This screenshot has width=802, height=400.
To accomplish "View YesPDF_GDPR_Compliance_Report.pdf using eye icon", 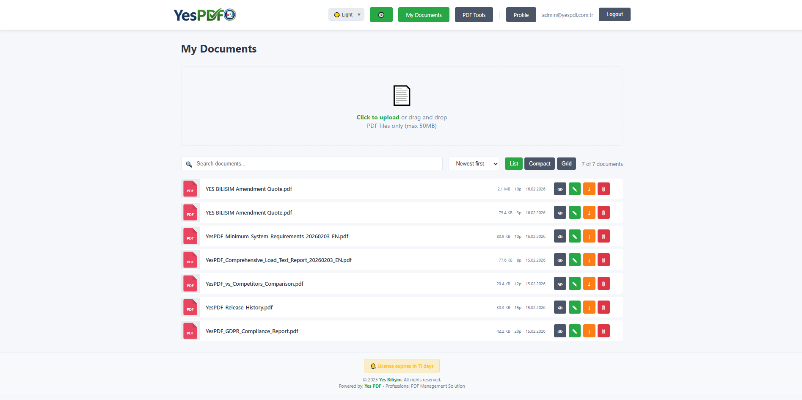I will click(x=560, y=331).
